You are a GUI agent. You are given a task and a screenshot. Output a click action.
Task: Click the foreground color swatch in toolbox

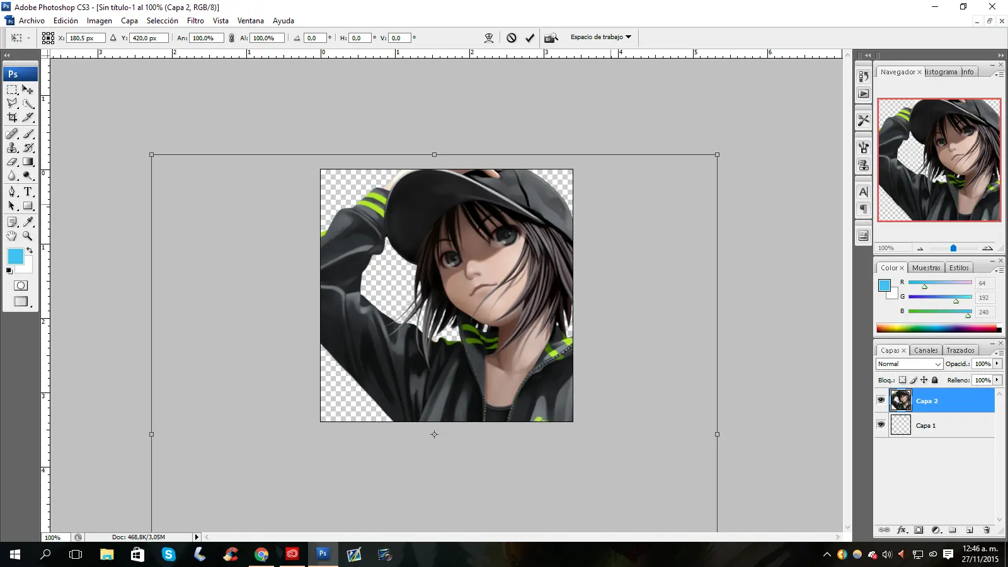click(15, 256)
